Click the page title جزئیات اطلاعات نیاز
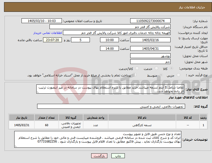This screenshot has height=163, width=212. point(192,7)
